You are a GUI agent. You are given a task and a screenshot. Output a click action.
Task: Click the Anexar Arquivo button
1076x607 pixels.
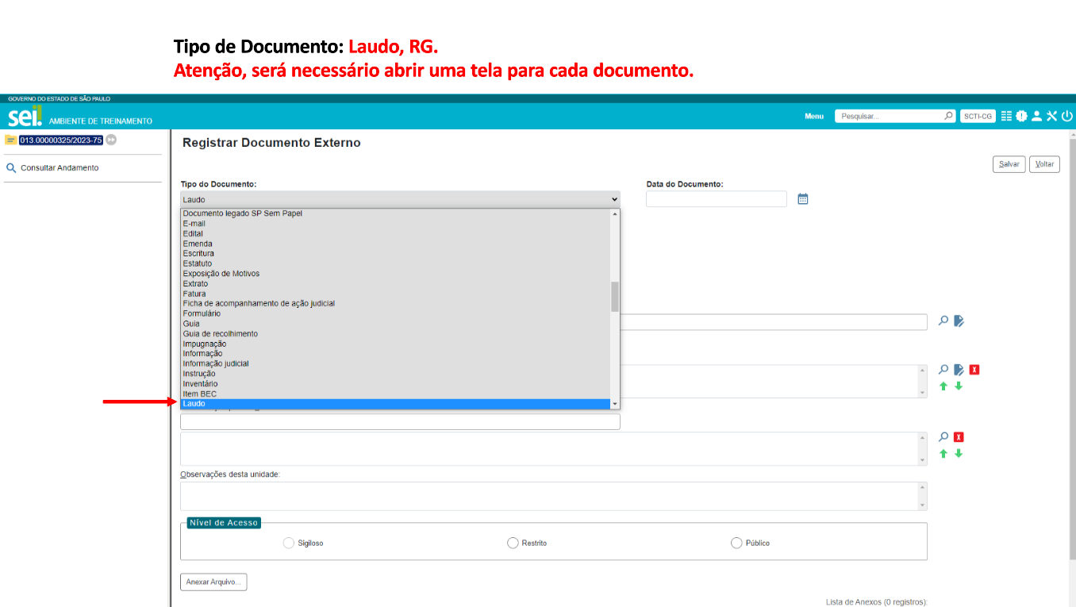tap(213, 582)
